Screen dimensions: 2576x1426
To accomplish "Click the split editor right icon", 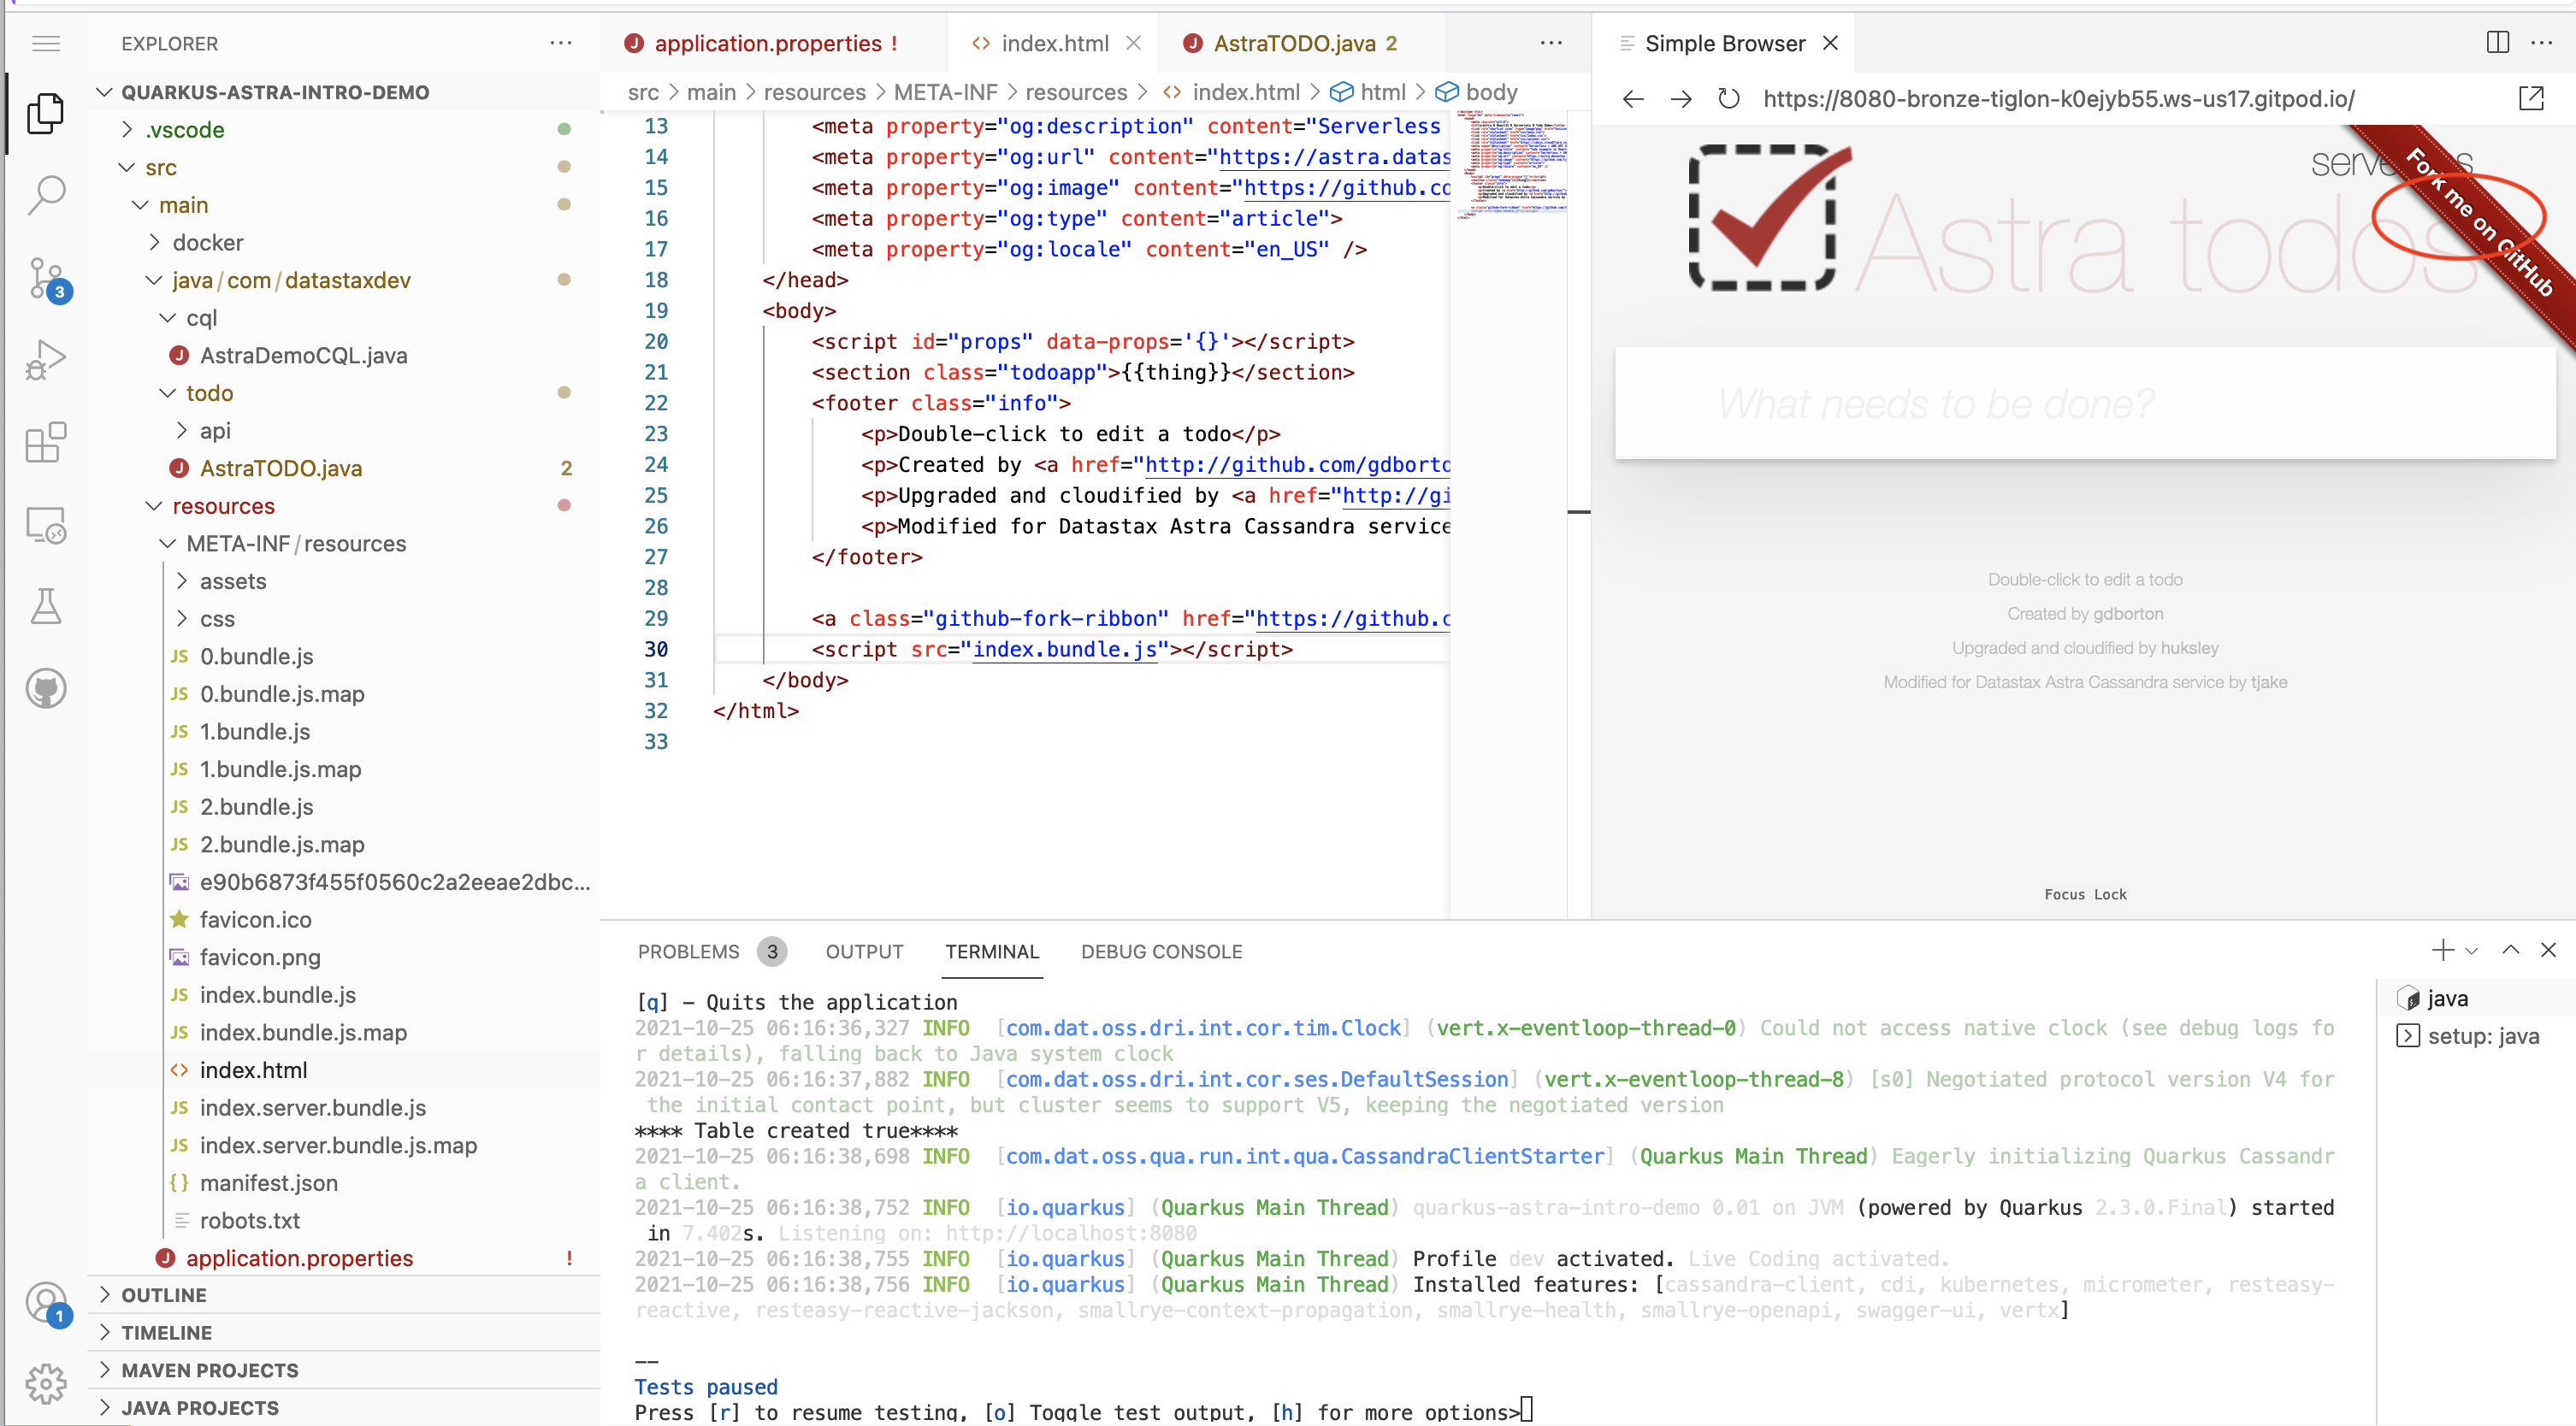I will tap(2497, 43).
